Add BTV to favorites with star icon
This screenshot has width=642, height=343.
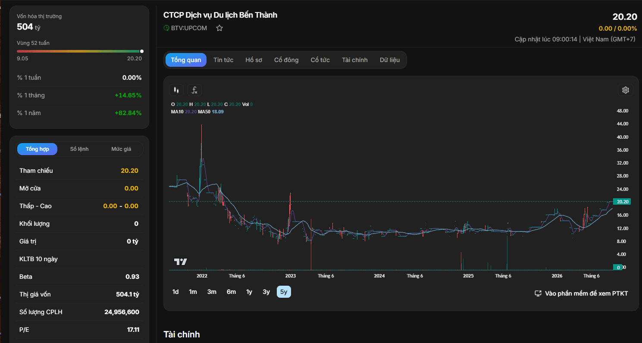[219, 28]
